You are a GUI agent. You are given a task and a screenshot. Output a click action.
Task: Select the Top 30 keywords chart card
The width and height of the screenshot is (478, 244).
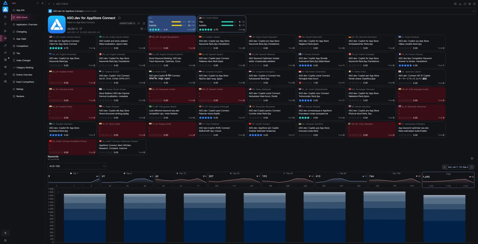point(287,180)
